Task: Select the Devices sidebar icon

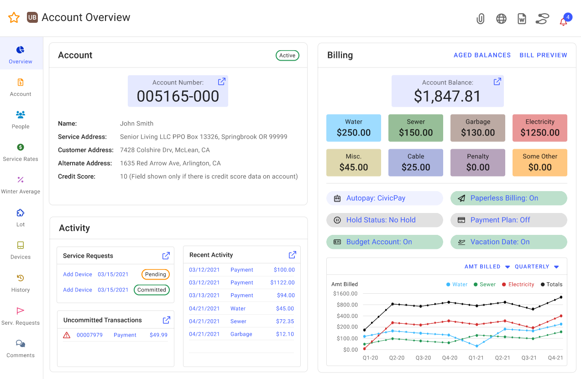Action: point(20,250)
